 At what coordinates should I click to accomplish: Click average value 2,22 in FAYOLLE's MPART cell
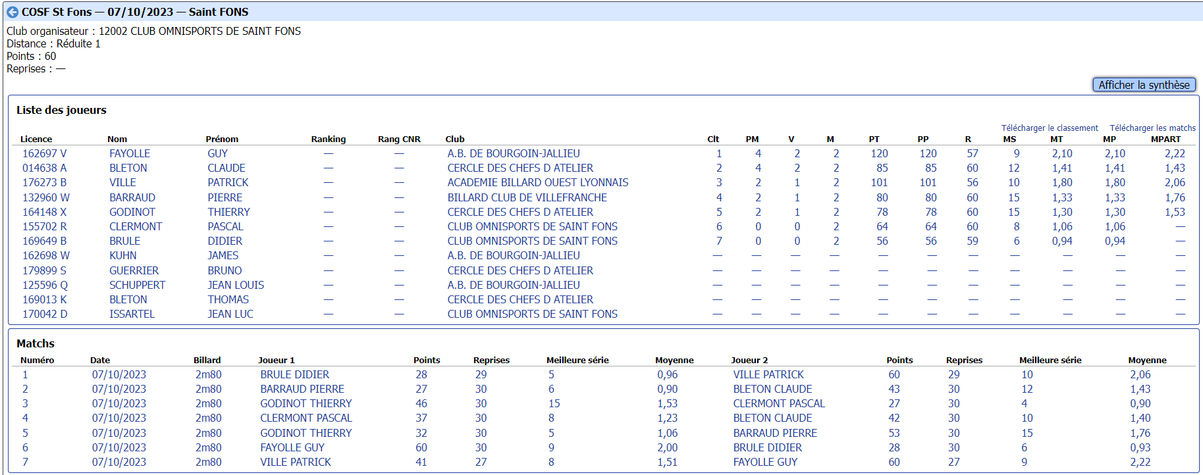[x=1175, y=153]
